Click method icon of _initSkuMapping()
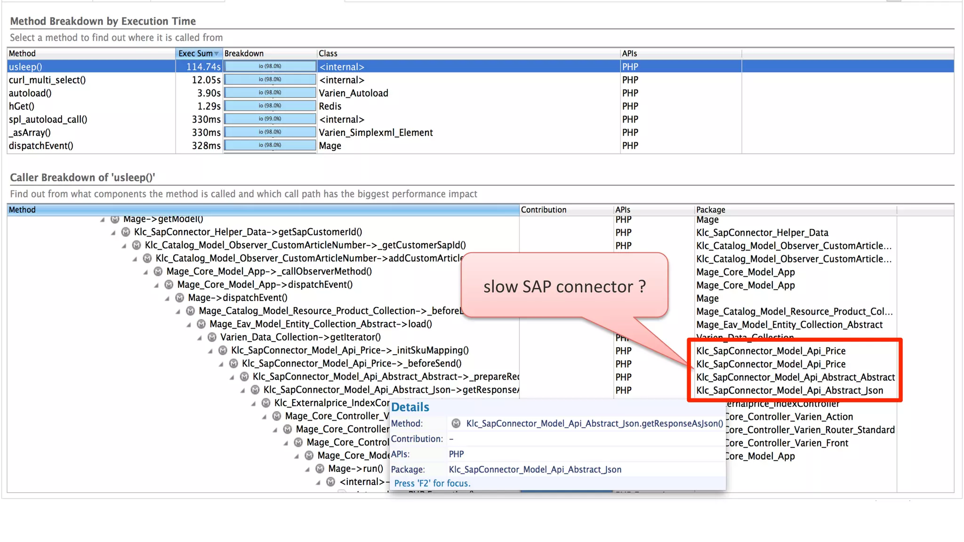The height and width of the screenshot is (542, 964). pyautogui.click(x=223, y=351)
